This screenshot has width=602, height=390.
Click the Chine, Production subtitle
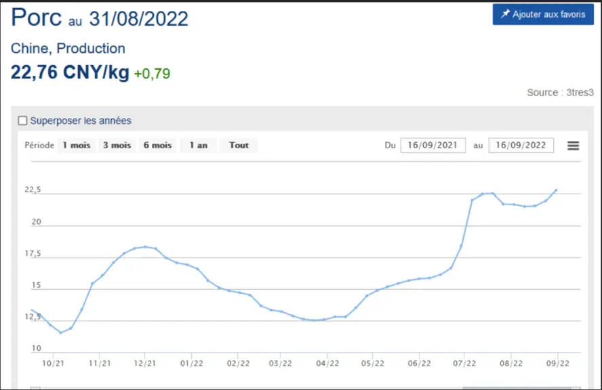[x=68, y=48]
